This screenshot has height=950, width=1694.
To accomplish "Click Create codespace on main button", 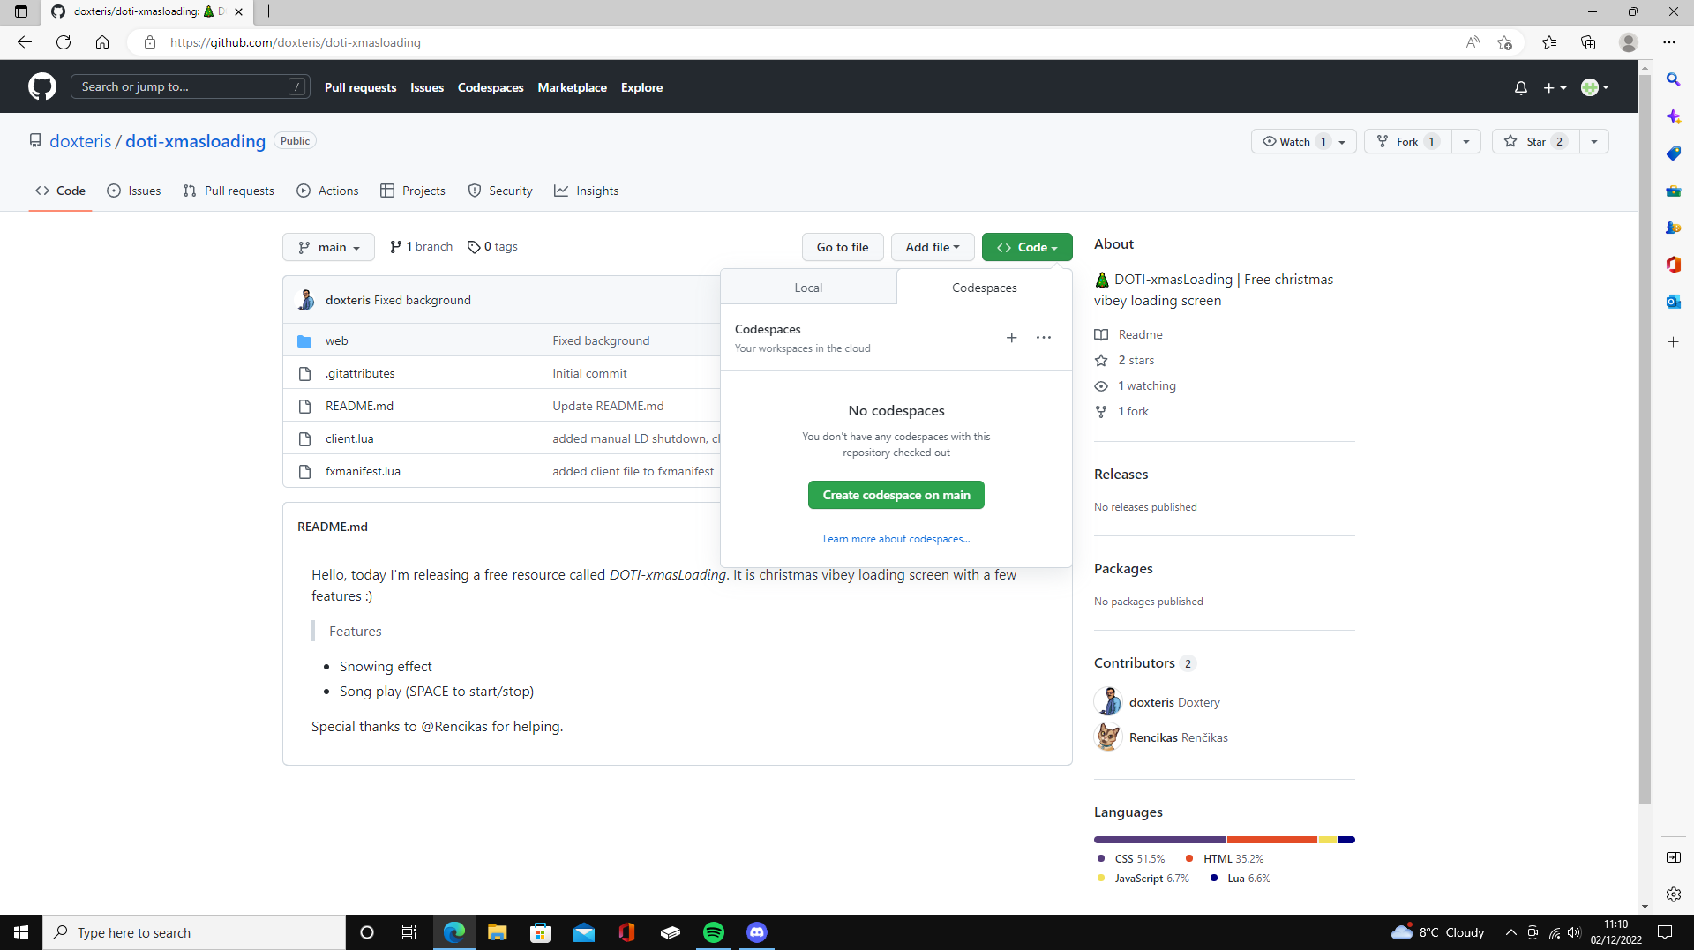I will pyautogui.click(x=896, y=495).
